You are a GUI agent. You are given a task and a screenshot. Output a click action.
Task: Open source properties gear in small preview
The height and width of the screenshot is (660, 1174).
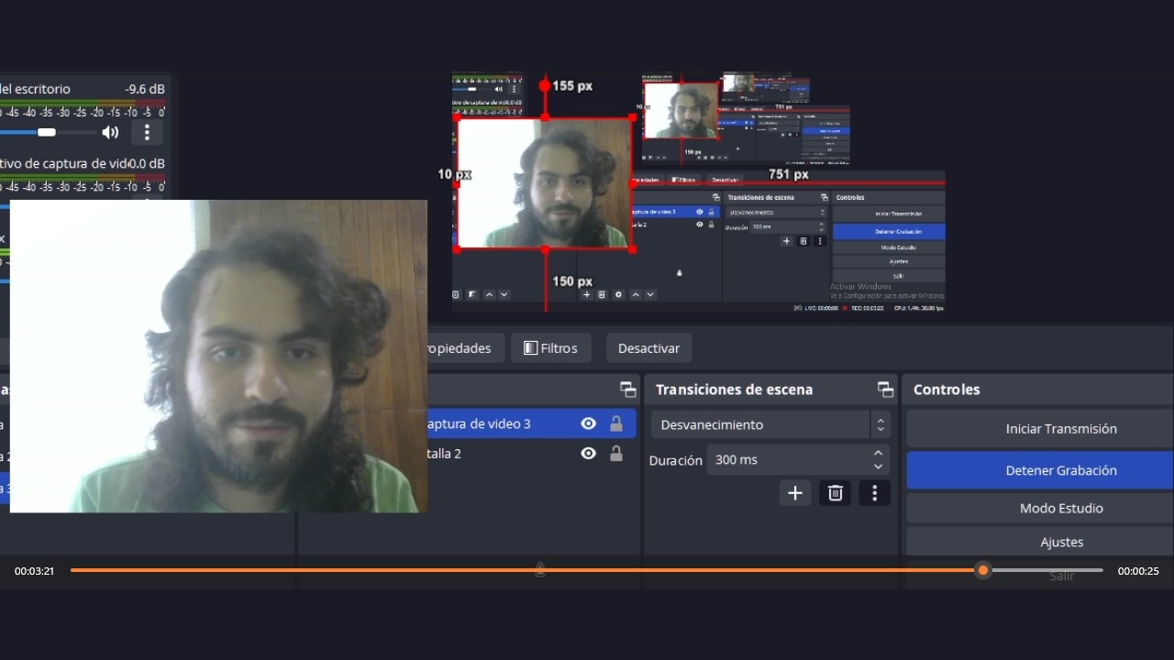point(618,294)
